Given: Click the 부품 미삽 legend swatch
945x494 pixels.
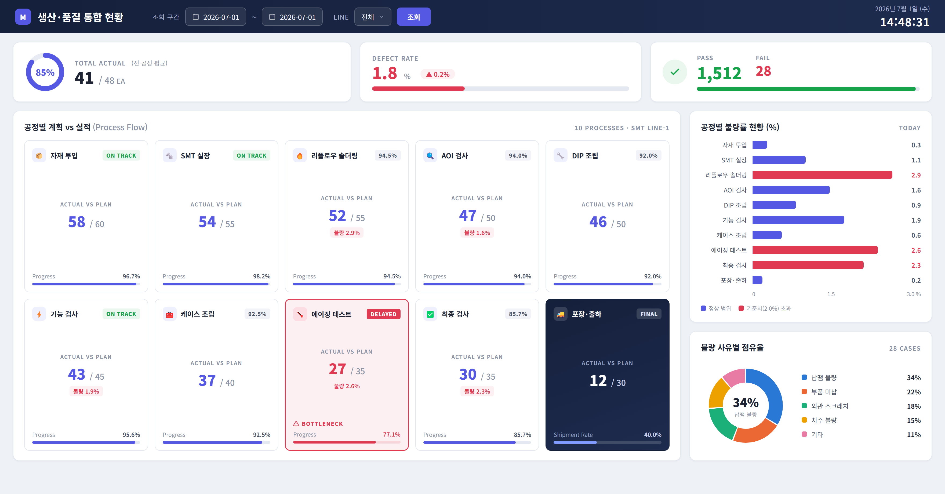Looking at the screenshot, I should pyautogui.click(x=804, y=392).
